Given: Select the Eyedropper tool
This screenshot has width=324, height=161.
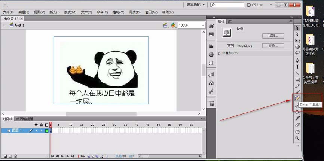Looking at the screenshot, I should (x=297, y=118).
